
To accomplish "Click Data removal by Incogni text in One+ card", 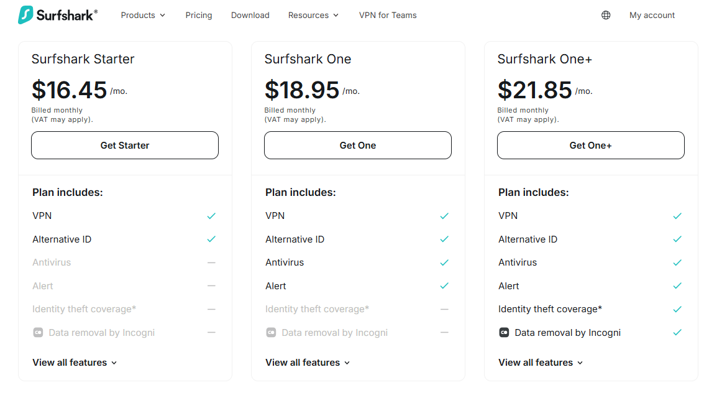I will [x=568, y=333].
